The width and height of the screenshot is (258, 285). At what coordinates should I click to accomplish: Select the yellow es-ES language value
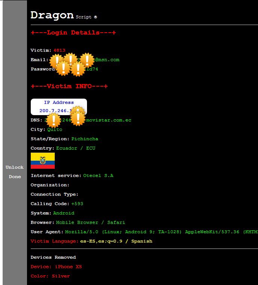point(116,241)
